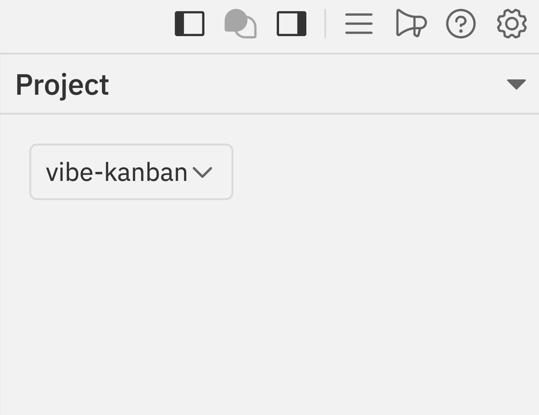The image size is (539, 415).
Task: Show the left panel layout view
Action: coord(190,24)
